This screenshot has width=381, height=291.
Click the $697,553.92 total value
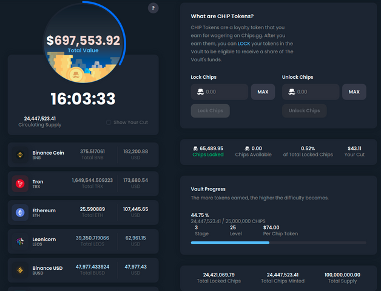point(83,41)
